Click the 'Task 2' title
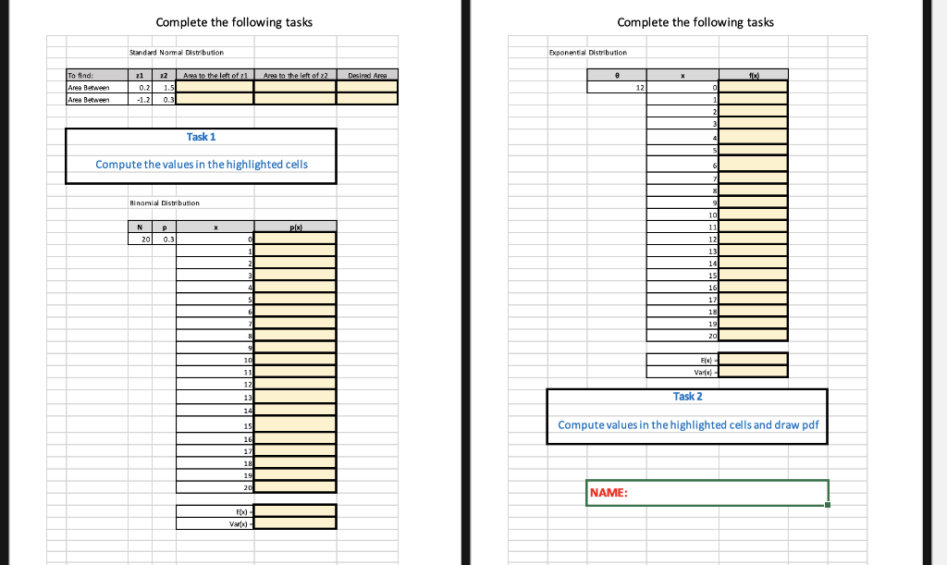947x565 pixels. 688,397
